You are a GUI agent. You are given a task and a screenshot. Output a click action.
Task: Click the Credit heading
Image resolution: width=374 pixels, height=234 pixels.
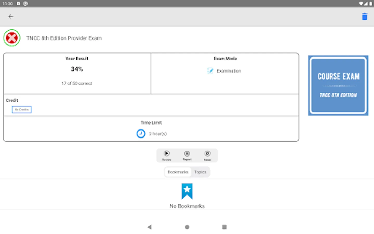click(12, 100)
